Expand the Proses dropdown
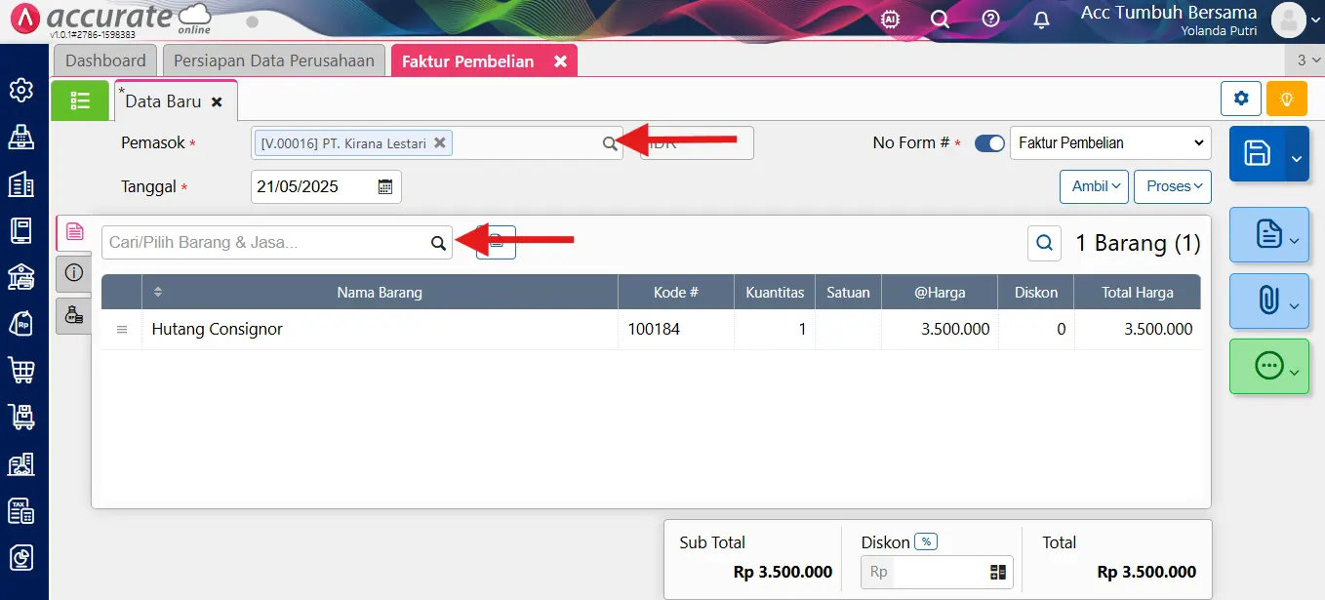1325x600 pixels. pyautogui.click(x=1172, y=185)
